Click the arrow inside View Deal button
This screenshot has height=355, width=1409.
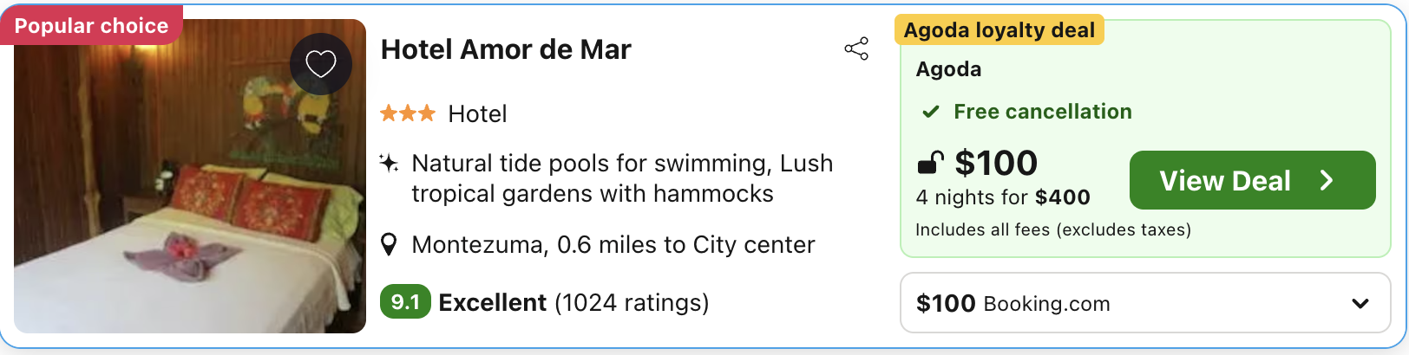(x=1326, y=180)
